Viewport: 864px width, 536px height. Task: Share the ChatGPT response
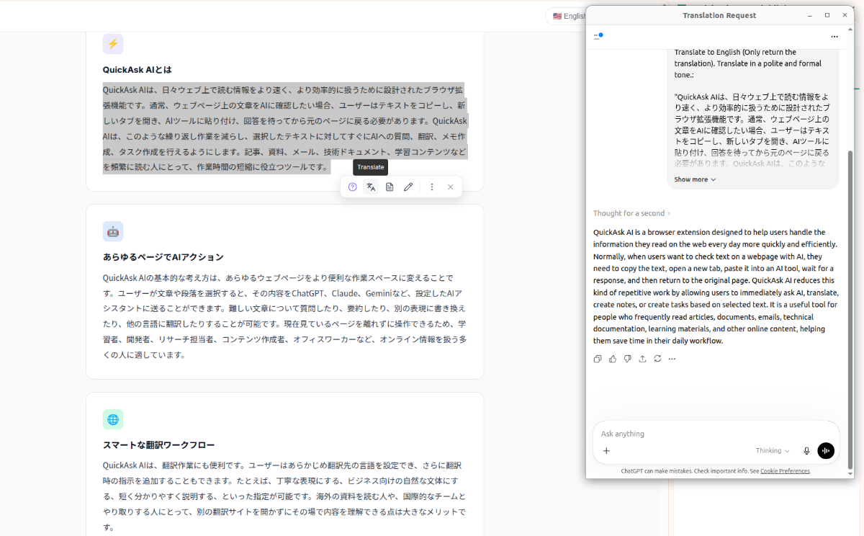point(642,359)
